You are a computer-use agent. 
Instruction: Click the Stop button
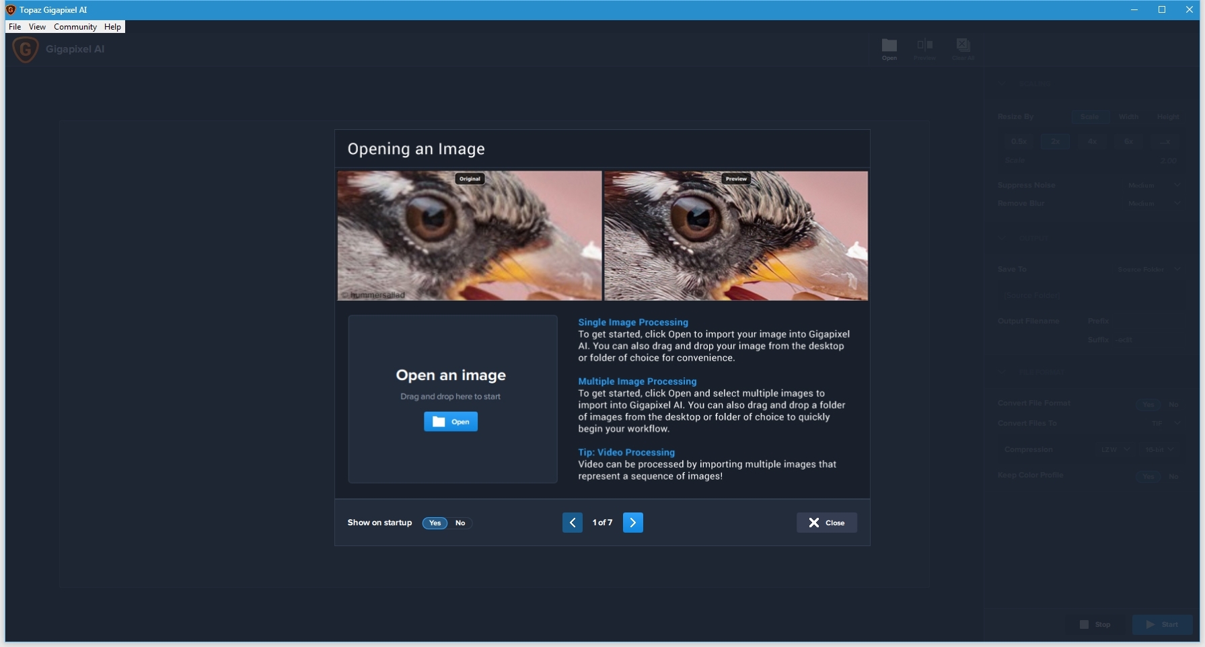[1095, 625]
